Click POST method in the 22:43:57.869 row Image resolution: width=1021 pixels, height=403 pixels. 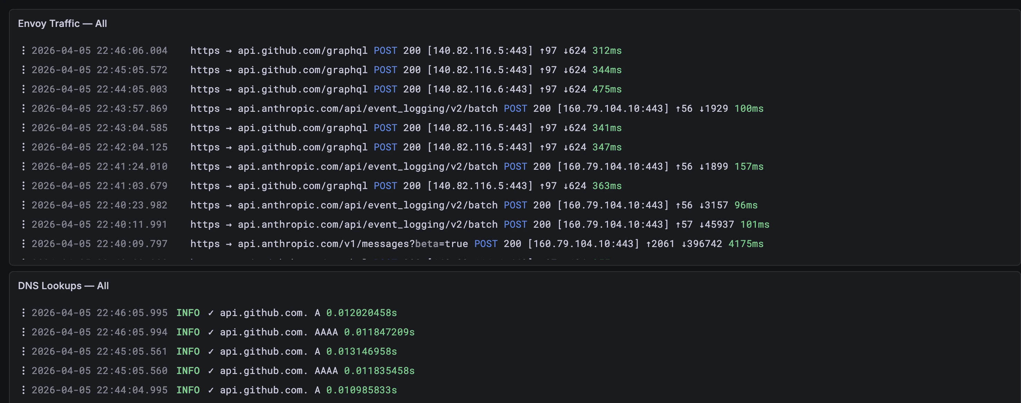(x=515, y=109)
